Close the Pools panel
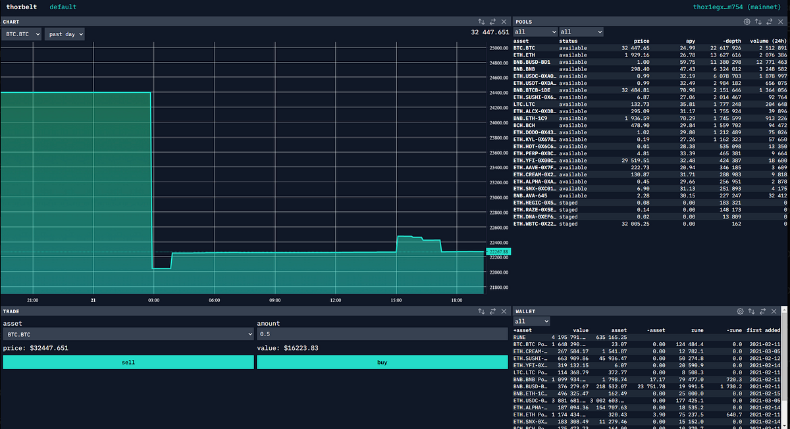This screenshot has width=790, height=429. [781, 22]
